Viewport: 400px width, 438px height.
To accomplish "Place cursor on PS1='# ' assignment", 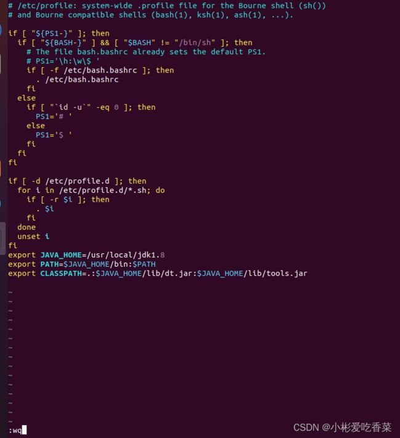I will tap(54, 117).
